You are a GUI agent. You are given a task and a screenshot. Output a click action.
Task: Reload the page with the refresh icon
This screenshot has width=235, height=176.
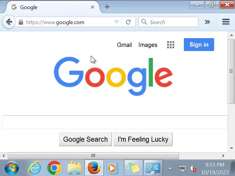click(x=128, y=22)
